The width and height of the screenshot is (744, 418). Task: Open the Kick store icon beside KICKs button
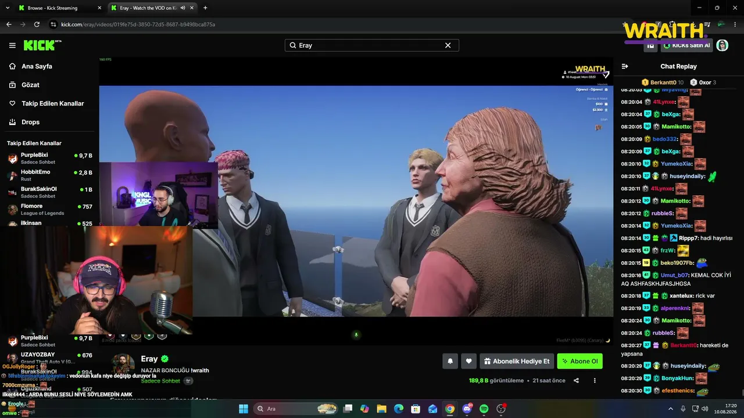[650, 45]
